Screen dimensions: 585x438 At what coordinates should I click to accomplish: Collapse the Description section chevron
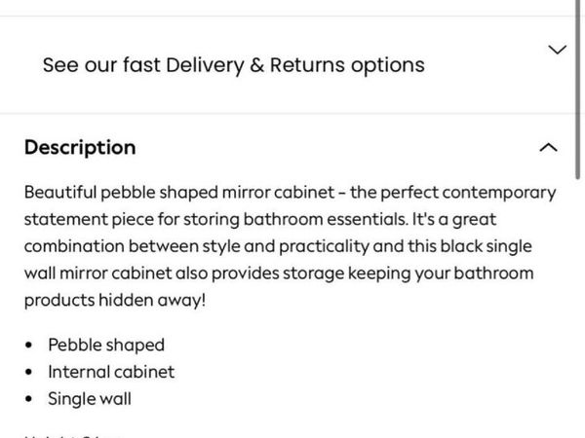(x=548, y=148)
